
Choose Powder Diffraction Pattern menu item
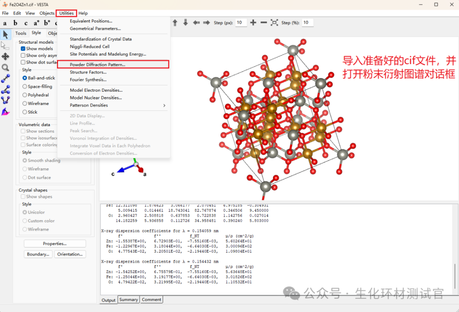(113, 65)
